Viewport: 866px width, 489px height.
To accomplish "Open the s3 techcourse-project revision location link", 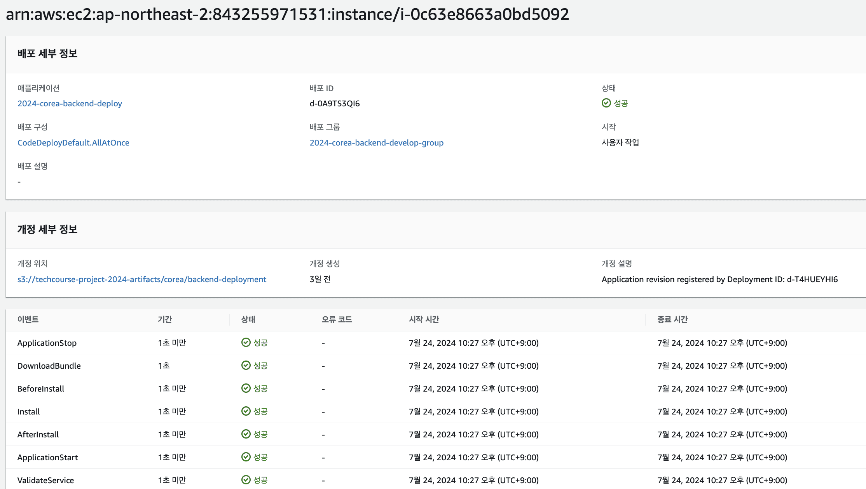I will (141, 279).
